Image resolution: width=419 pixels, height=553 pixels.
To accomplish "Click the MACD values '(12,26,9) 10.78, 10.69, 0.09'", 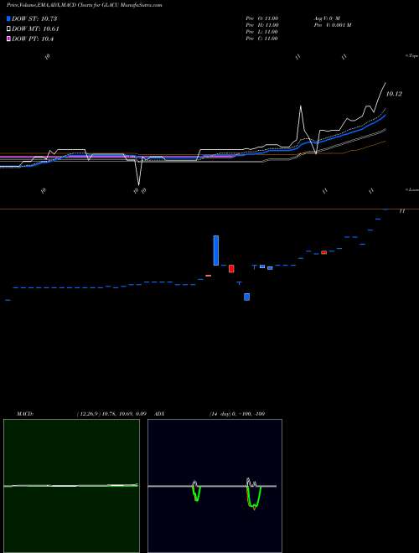I will click(x=111, y=414).
